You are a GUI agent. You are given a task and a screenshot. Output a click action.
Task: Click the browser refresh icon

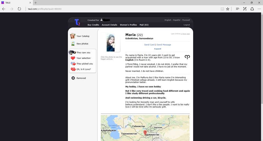point(19,9)
